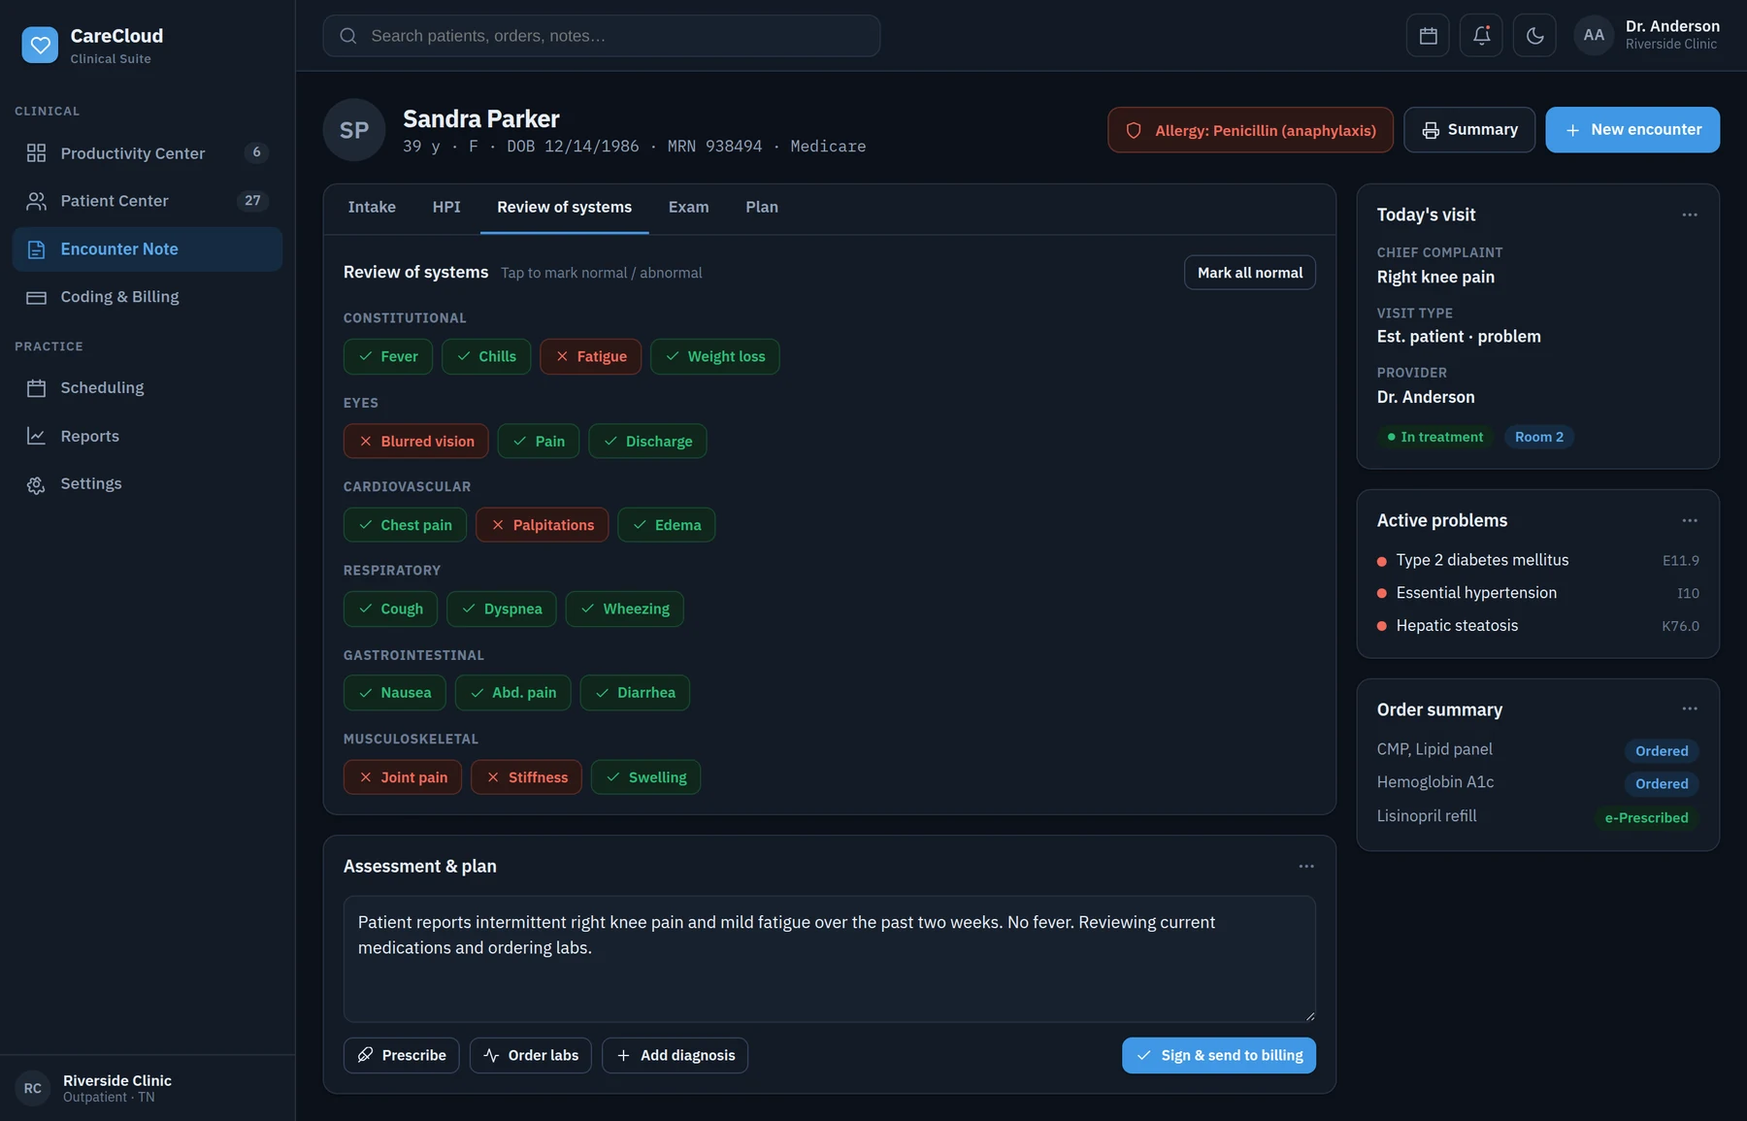Toggle Diarrhea chip
The width and height of the screenshot is (1747, 1121).
pyautogui.click(x=635, y=693)
